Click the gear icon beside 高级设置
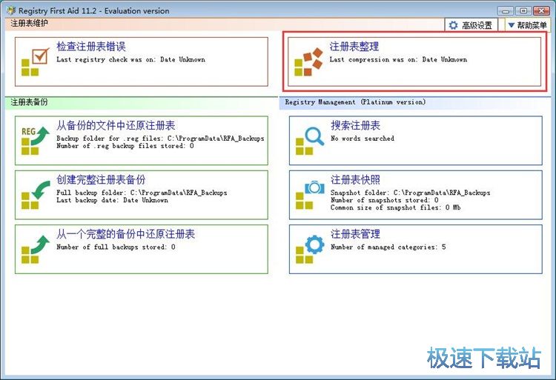Viewport: 556px width, 380px height. tap(453, 25)
